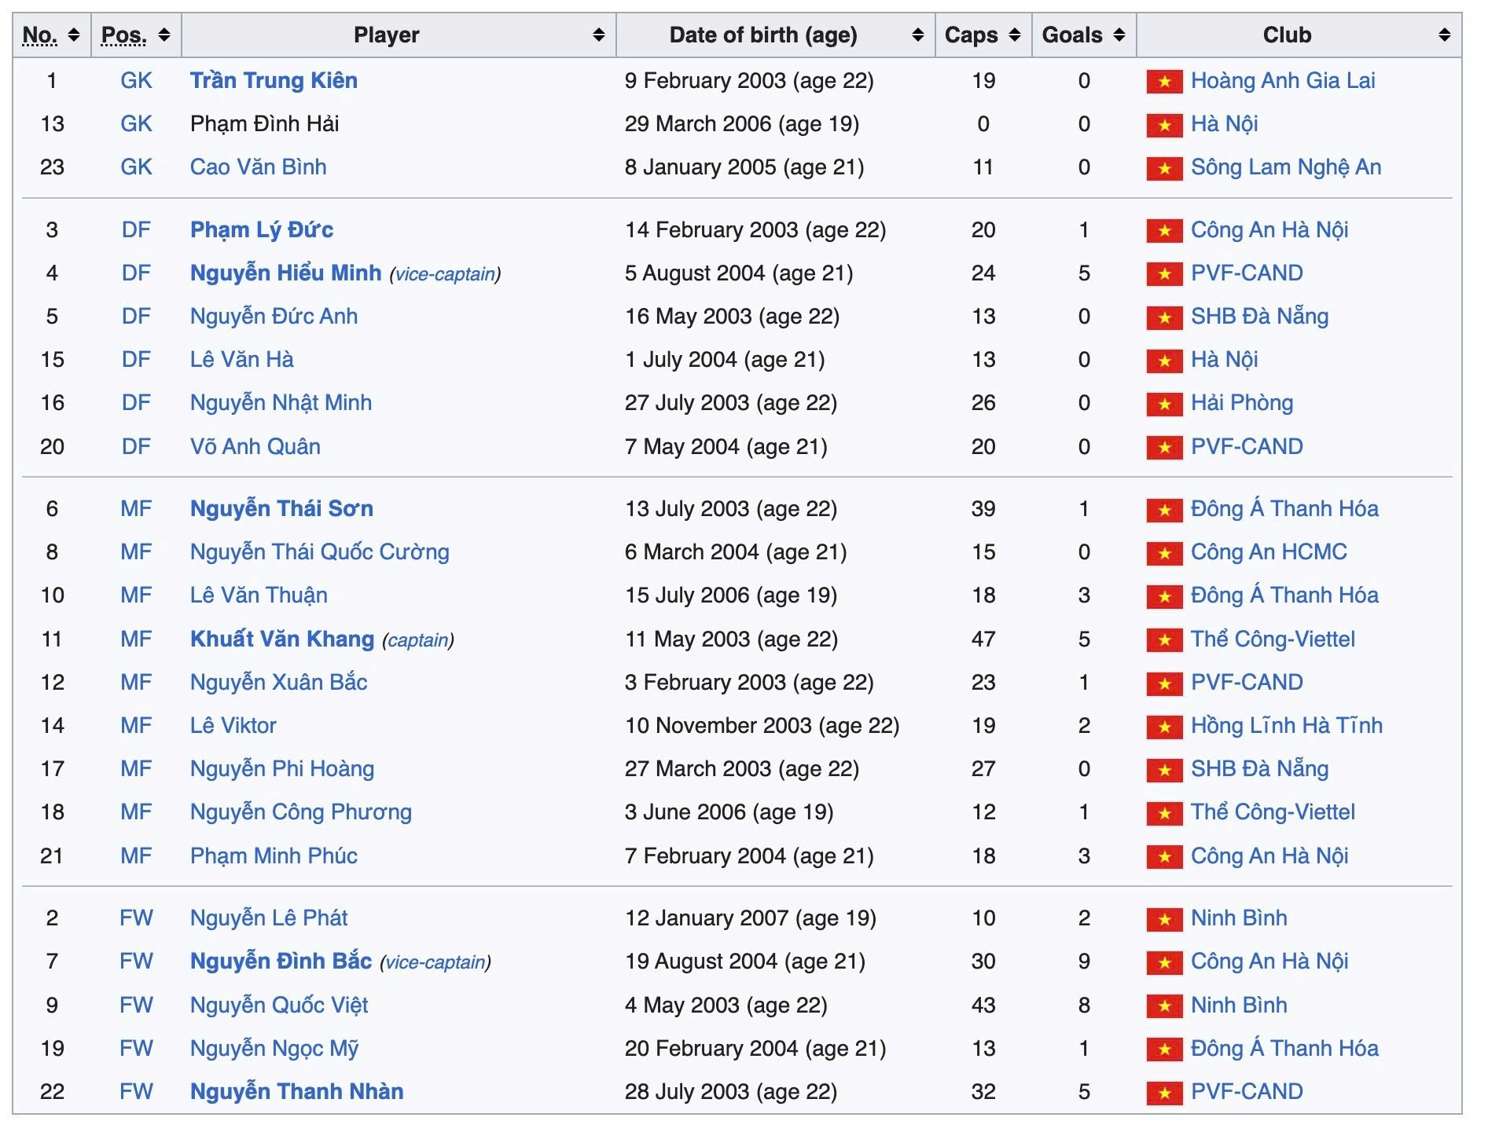Click Phạm Đình Hải's name text
The image size is (1488, 1121).
pyautogui.click(x=264, y=123)
